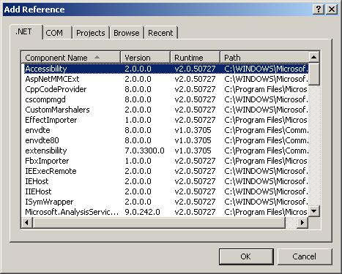Click the Cancel button
The image size is (342, 274).
[305, 256]
